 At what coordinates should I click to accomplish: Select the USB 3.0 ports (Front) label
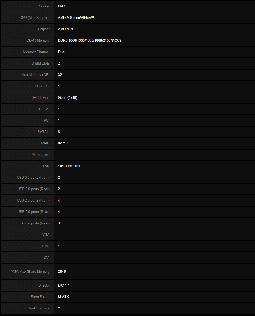tap(33, 178)
